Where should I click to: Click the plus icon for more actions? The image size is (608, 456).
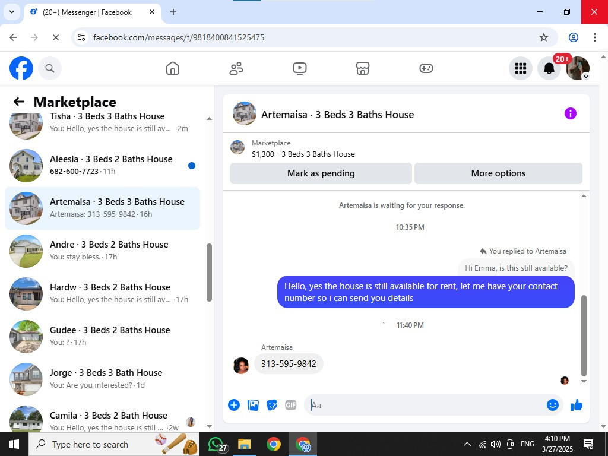pyautogui.click(x=234, y=405)
